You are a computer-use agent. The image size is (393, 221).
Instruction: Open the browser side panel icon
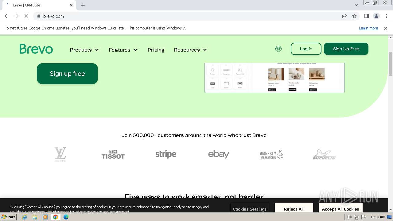coord(366,16)
